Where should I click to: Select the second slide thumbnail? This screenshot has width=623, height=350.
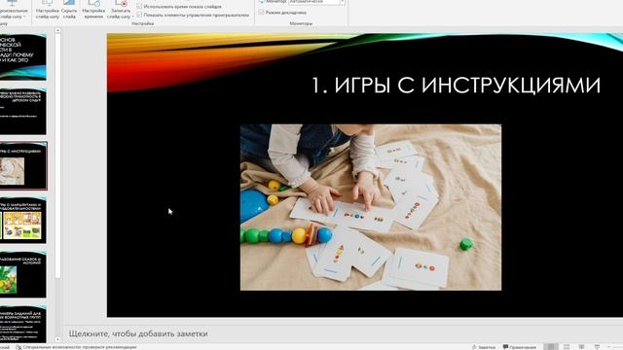pyautogui.click(x=23, y=111)
